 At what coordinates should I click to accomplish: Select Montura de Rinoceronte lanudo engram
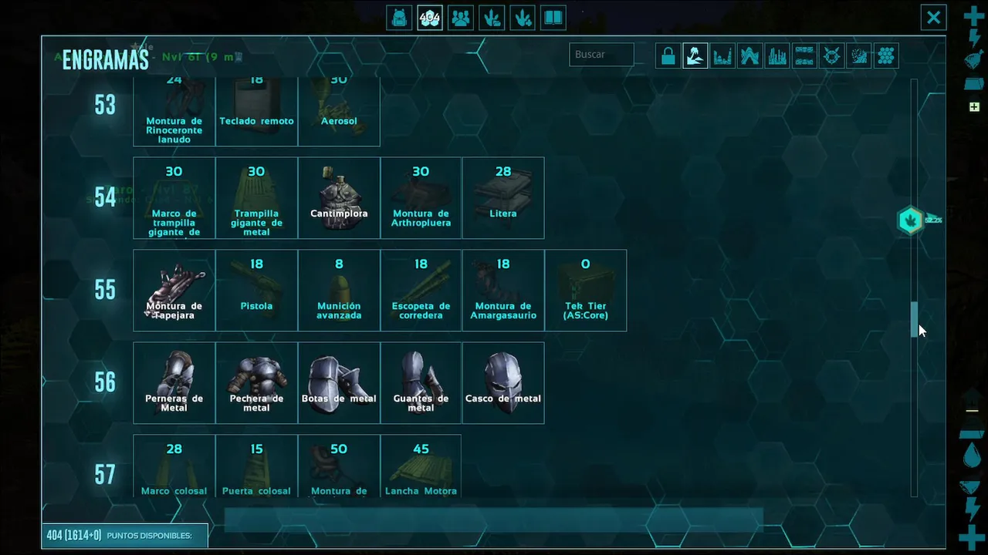[x=174, y=111]
